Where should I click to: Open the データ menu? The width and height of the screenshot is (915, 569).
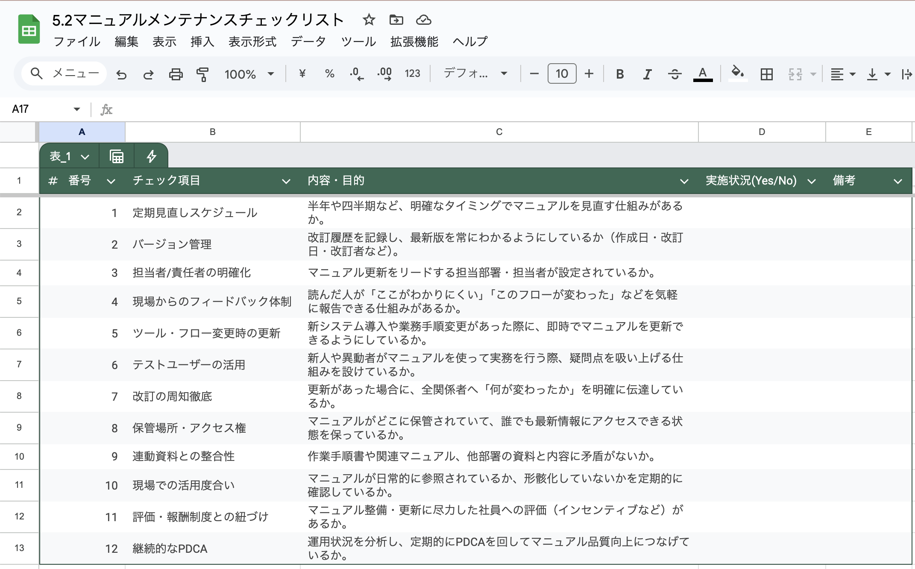tap(308, 41)
